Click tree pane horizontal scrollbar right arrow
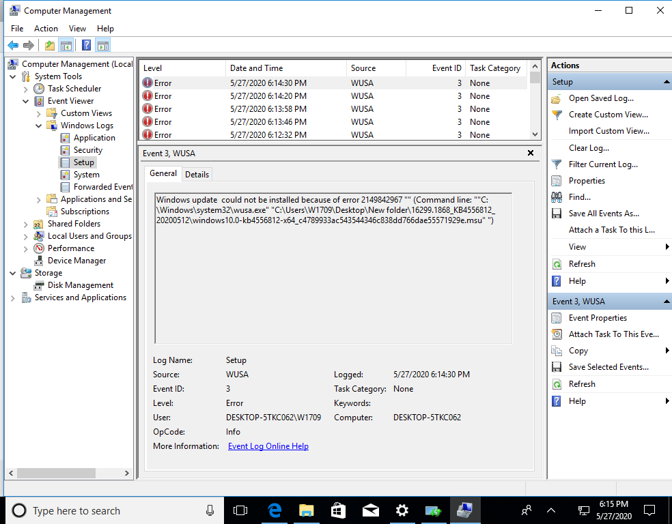 [127, 473]
